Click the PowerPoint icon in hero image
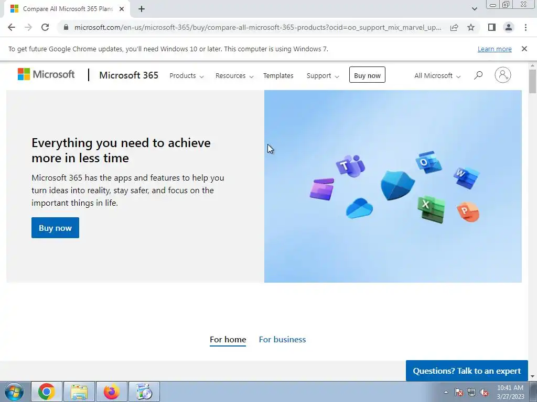 [x=468, y=212]
